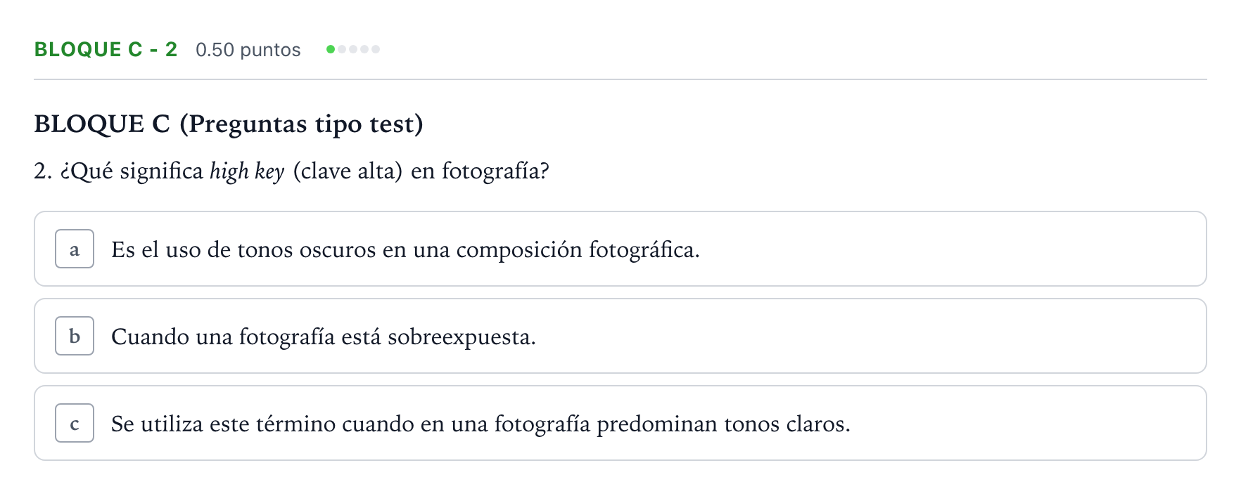Viewport: 1241px width, 496px height.
Task: Select the letter badge for answer b
Action: point(75,336)
